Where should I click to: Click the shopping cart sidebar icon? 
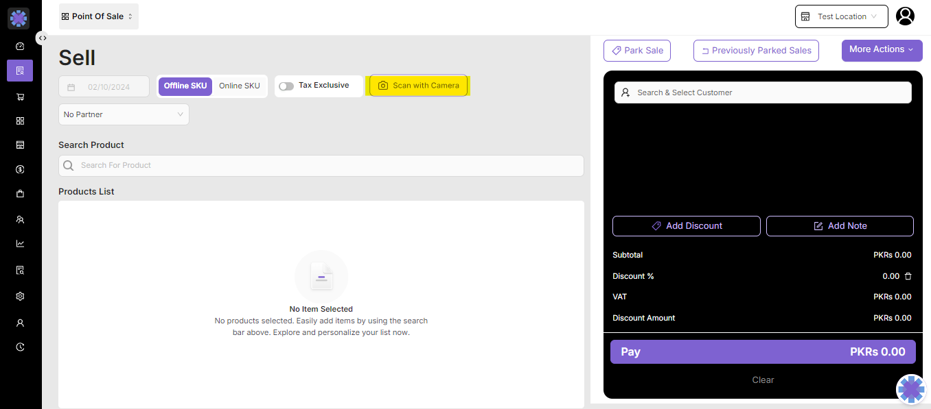(20, 97)
